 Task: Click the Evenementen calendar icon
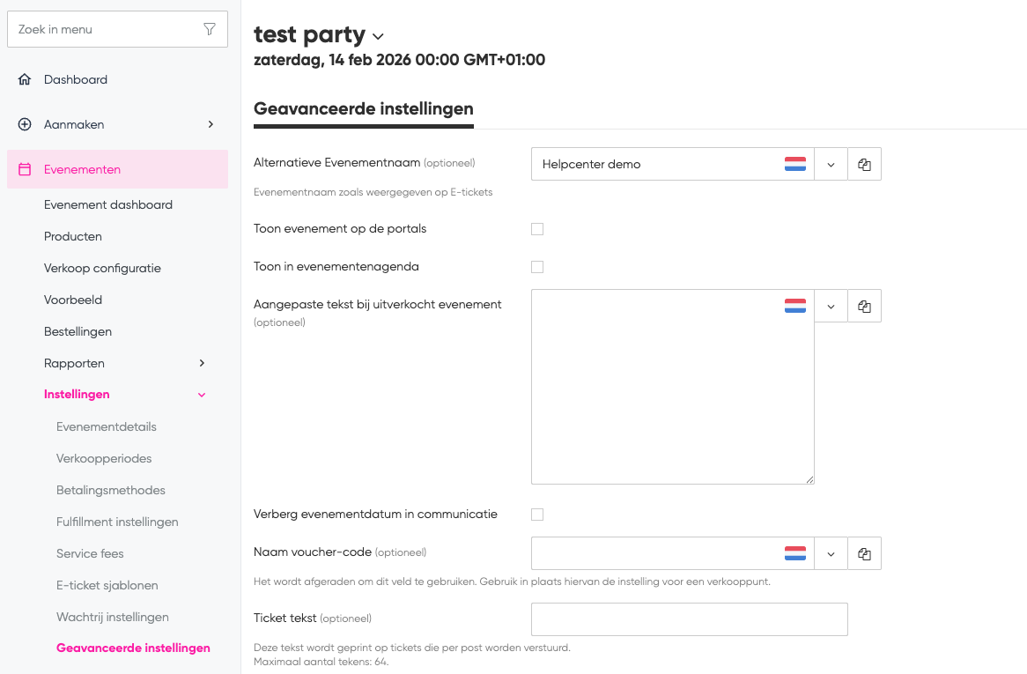(25, 169)
